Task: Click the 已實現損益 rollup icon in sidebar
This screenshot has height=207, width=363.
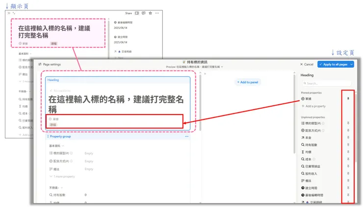Action: (x=303, y=166)
